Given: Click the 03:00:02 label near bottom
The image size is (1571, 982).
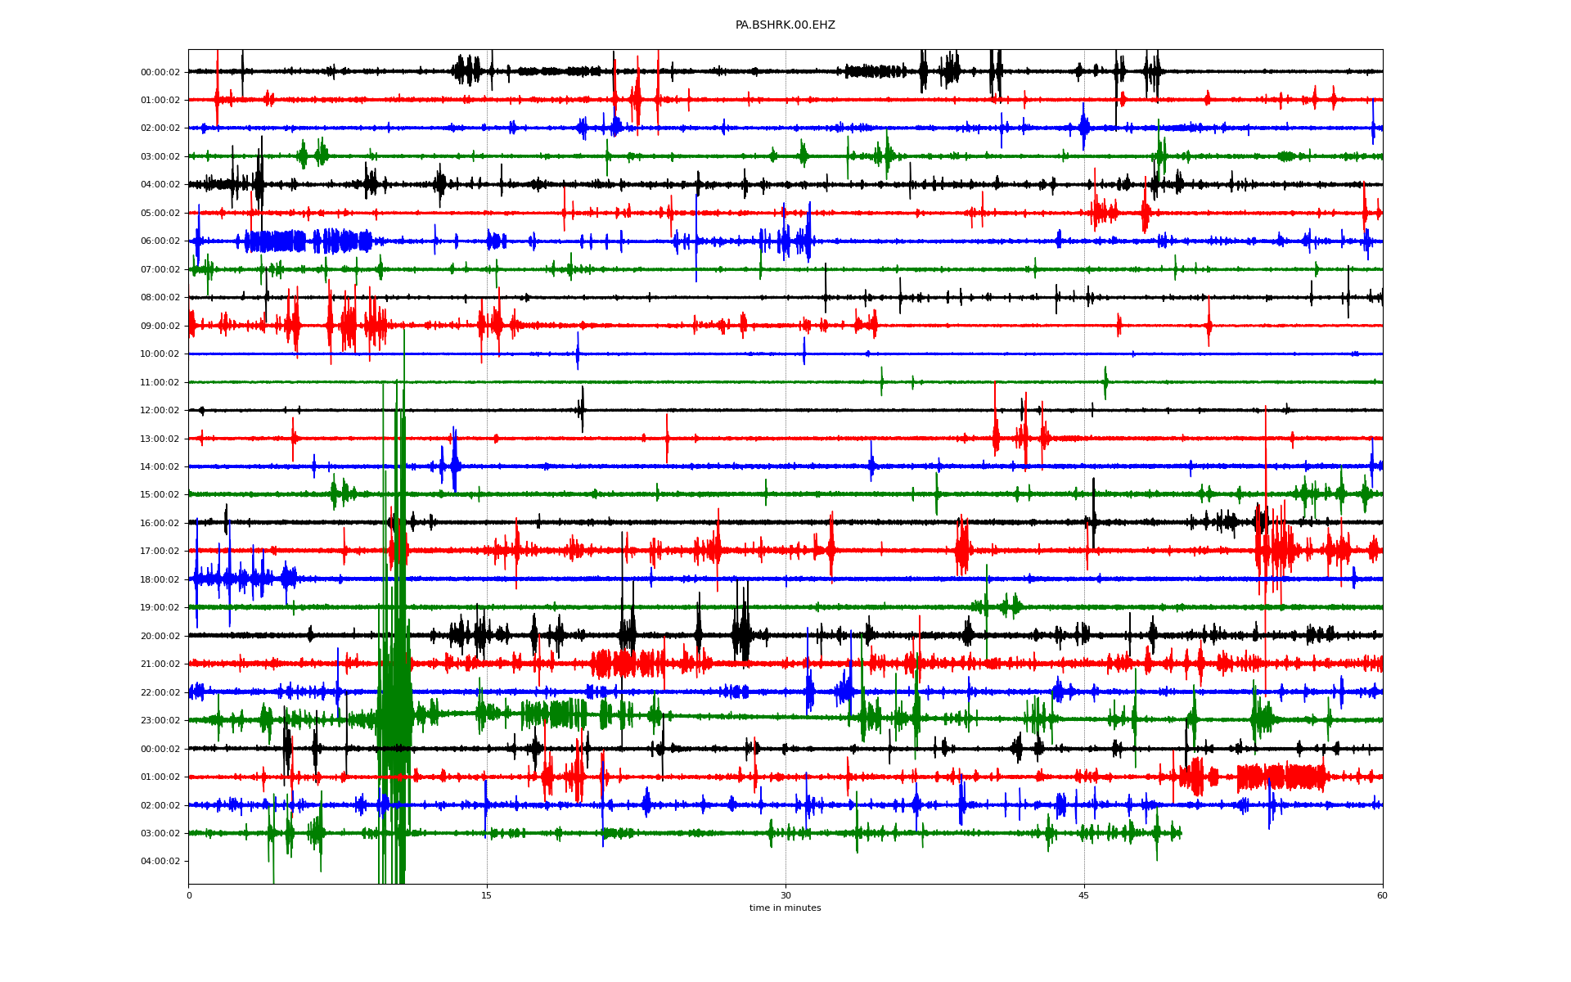Looking at the screenshot, I should (160, 833).
